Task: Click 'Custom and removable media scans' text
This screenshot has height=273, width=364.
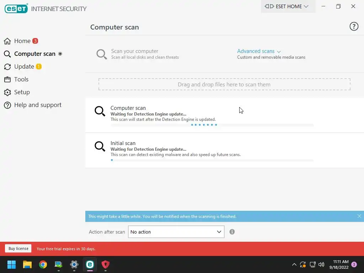Action: [x=271, y=57]
